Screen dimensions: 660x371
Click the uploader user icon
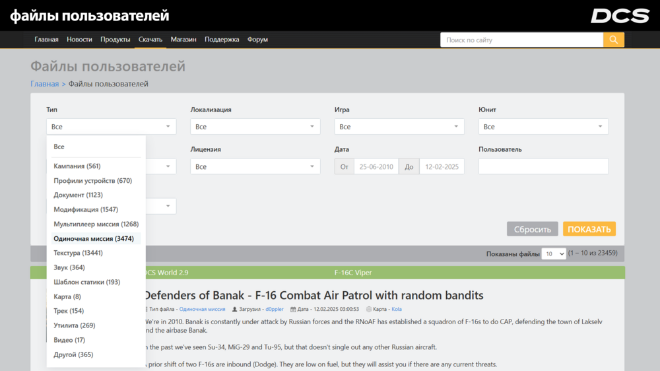pos(234,309)
